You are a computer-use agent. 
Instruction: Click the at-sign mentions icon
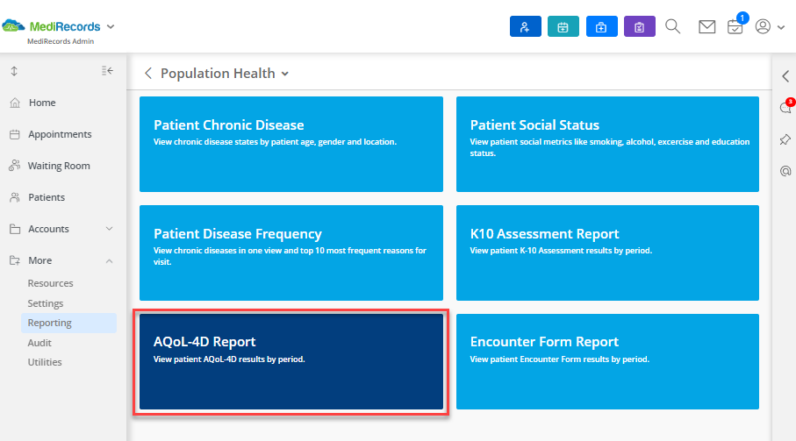(785, 171)
